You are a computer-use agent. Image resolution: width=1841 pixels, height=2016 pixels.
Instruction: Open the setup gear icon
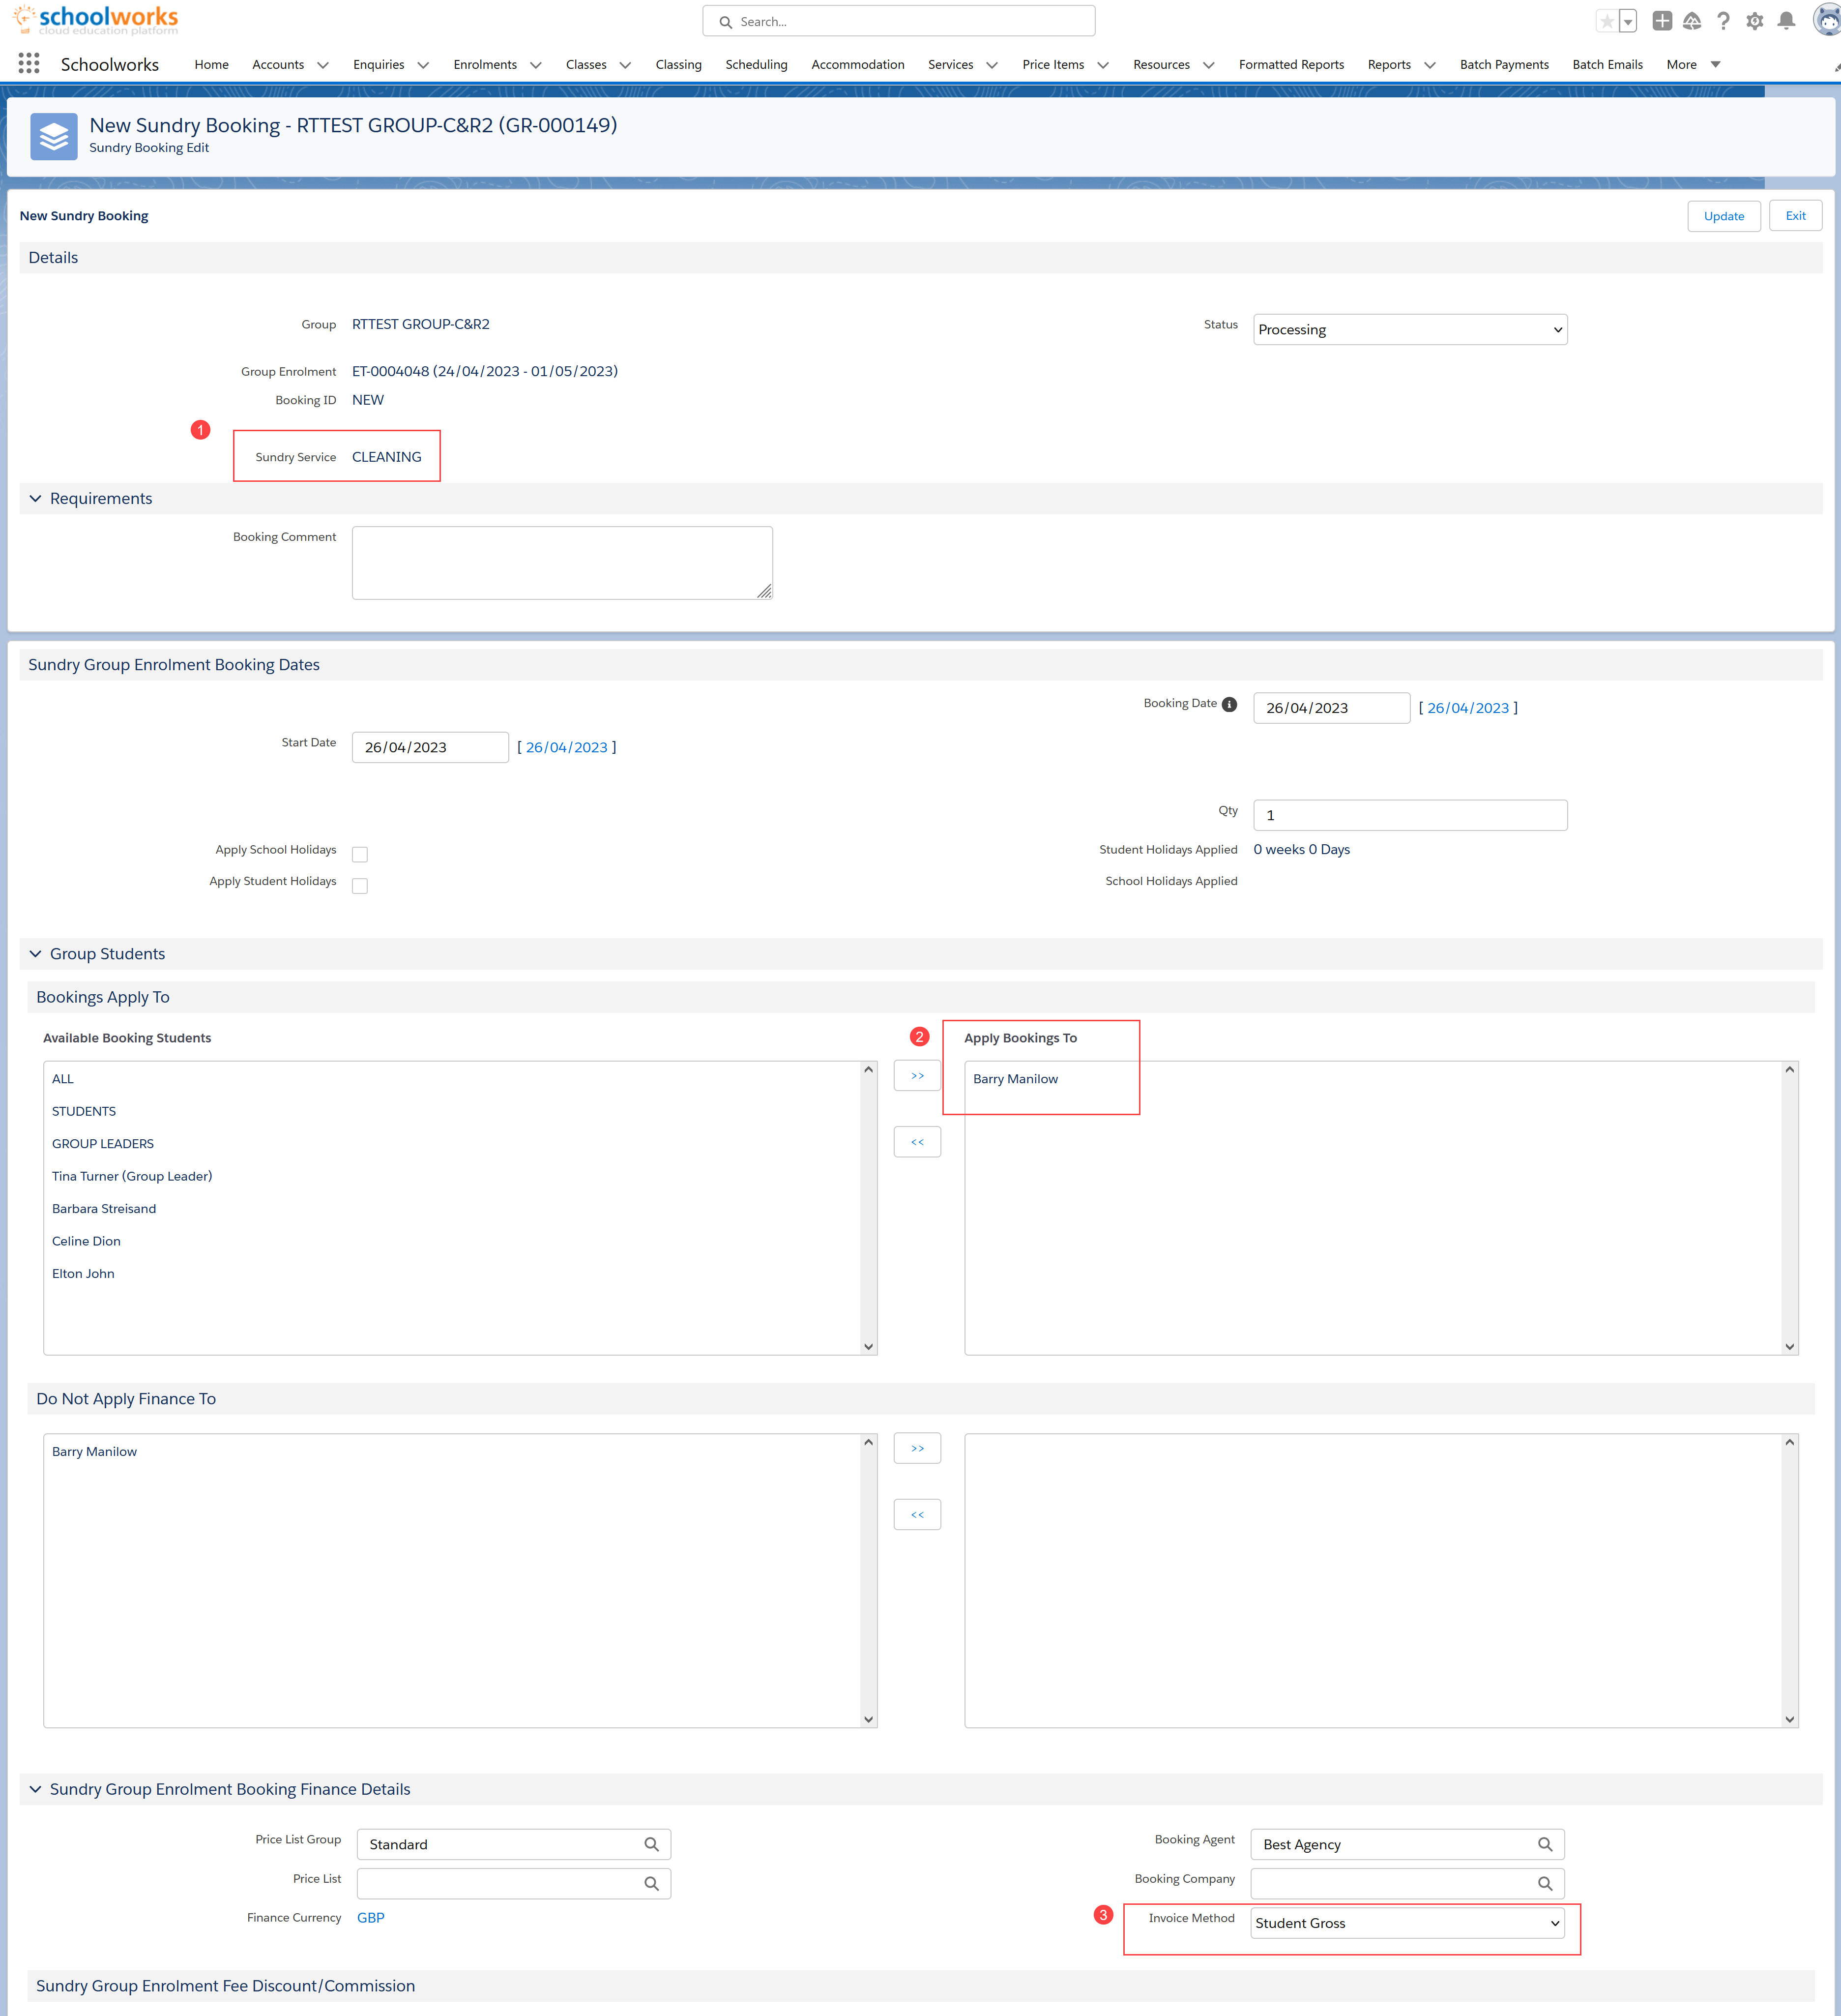[1754, 21]
